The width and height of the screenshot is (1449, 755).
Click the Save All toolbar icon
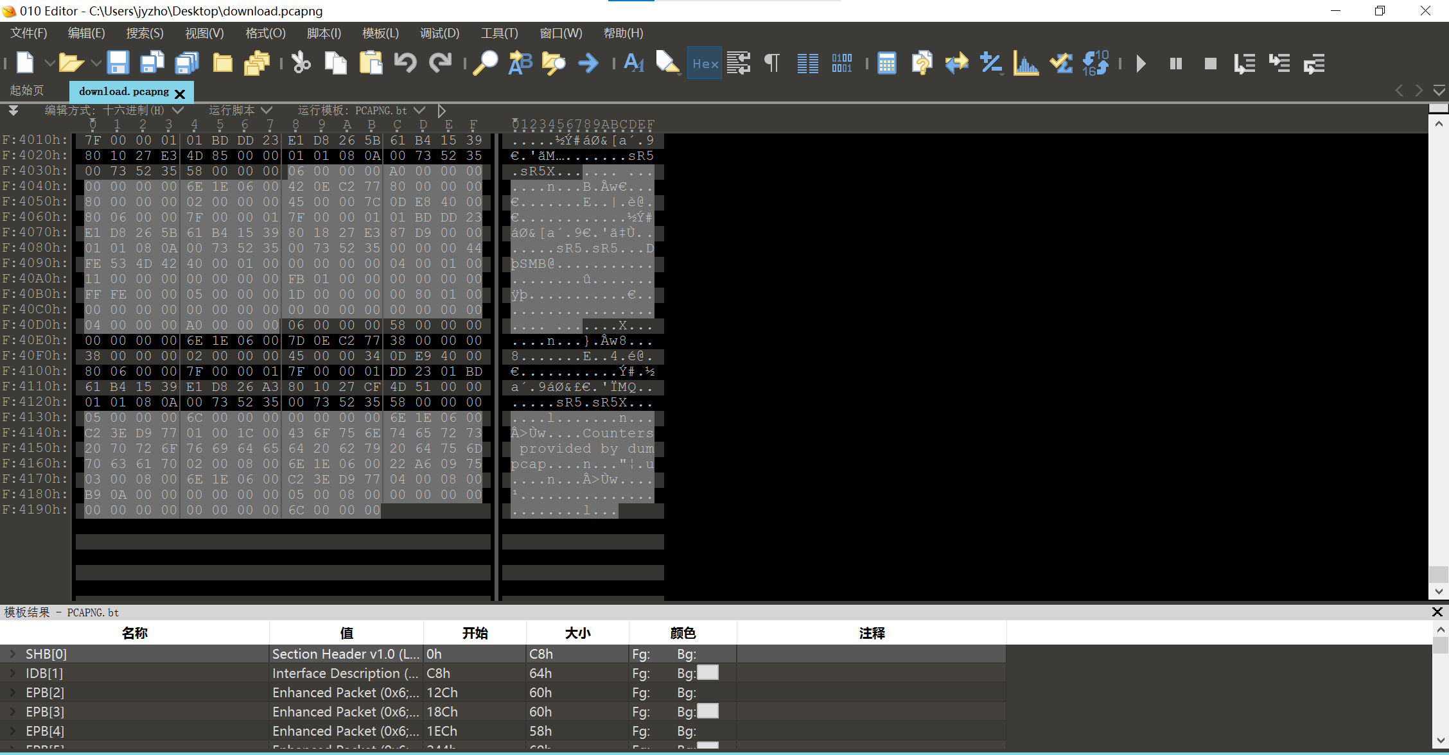pos(187,63)
